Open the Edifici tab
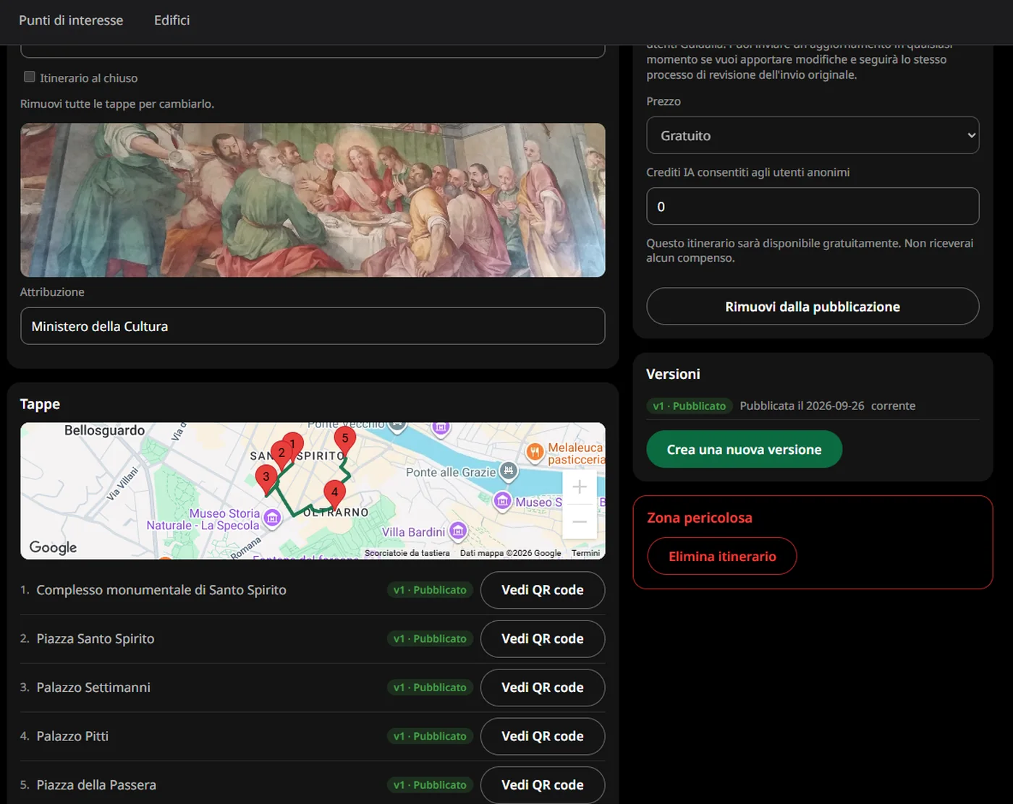This screenshot has width=1013, height=804. (x=172, y=20)
